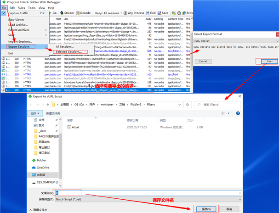Expand Recent Archives submenu
This screenshot has width=279, height=213.
(x=25, y=30)
